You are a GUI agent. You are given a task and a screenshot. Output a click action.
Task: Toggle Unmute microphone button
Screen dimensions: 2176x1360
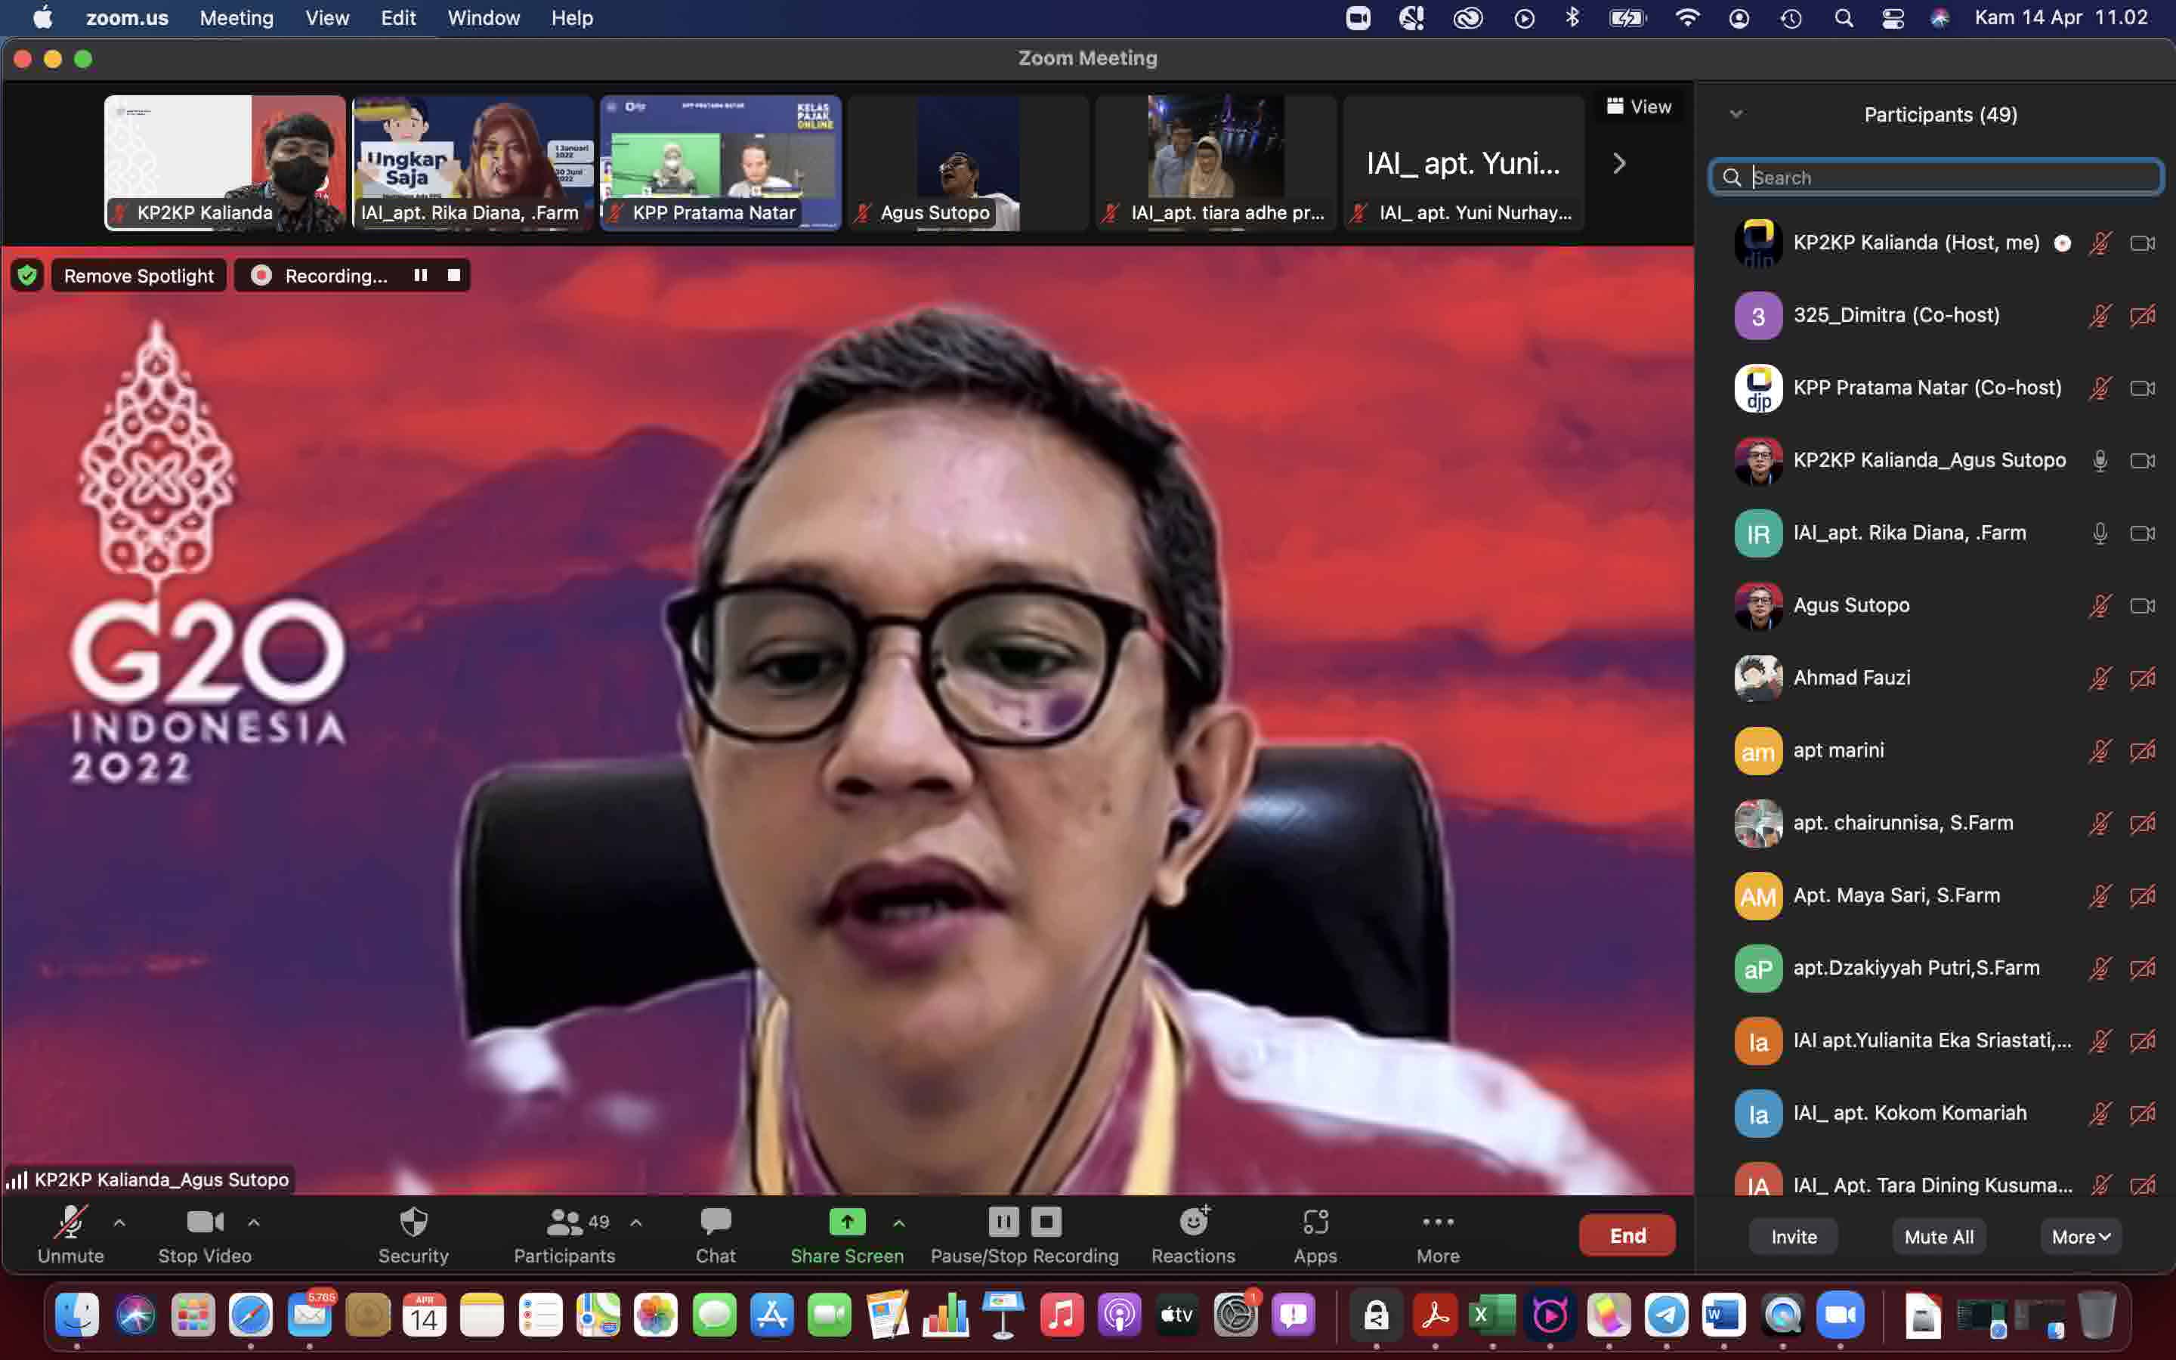point(70,1222)
